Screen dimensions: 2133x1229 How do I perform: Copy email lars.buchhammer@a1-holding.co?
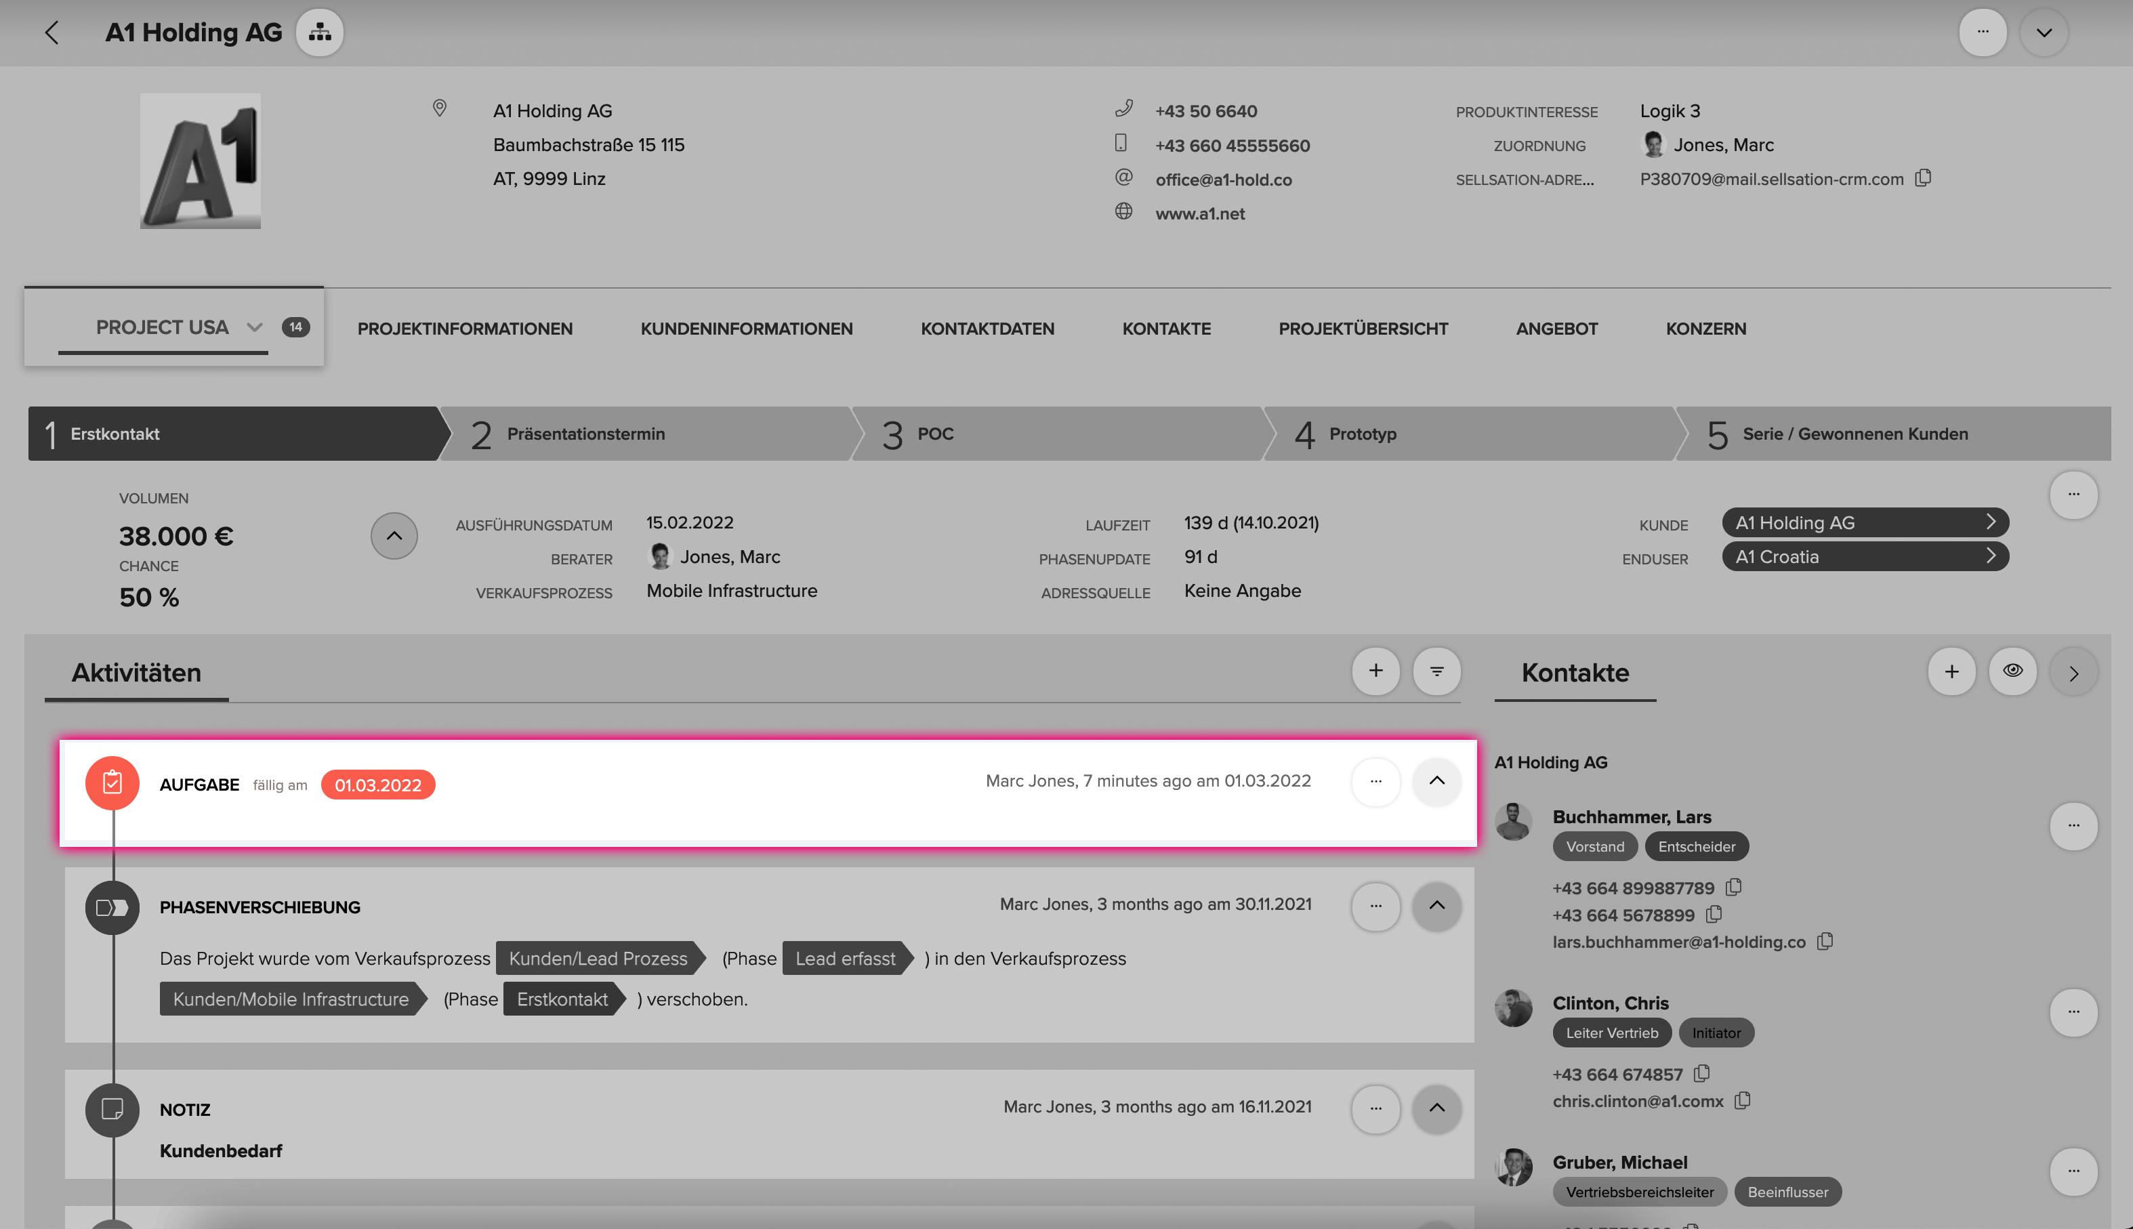click(1825, 941)
